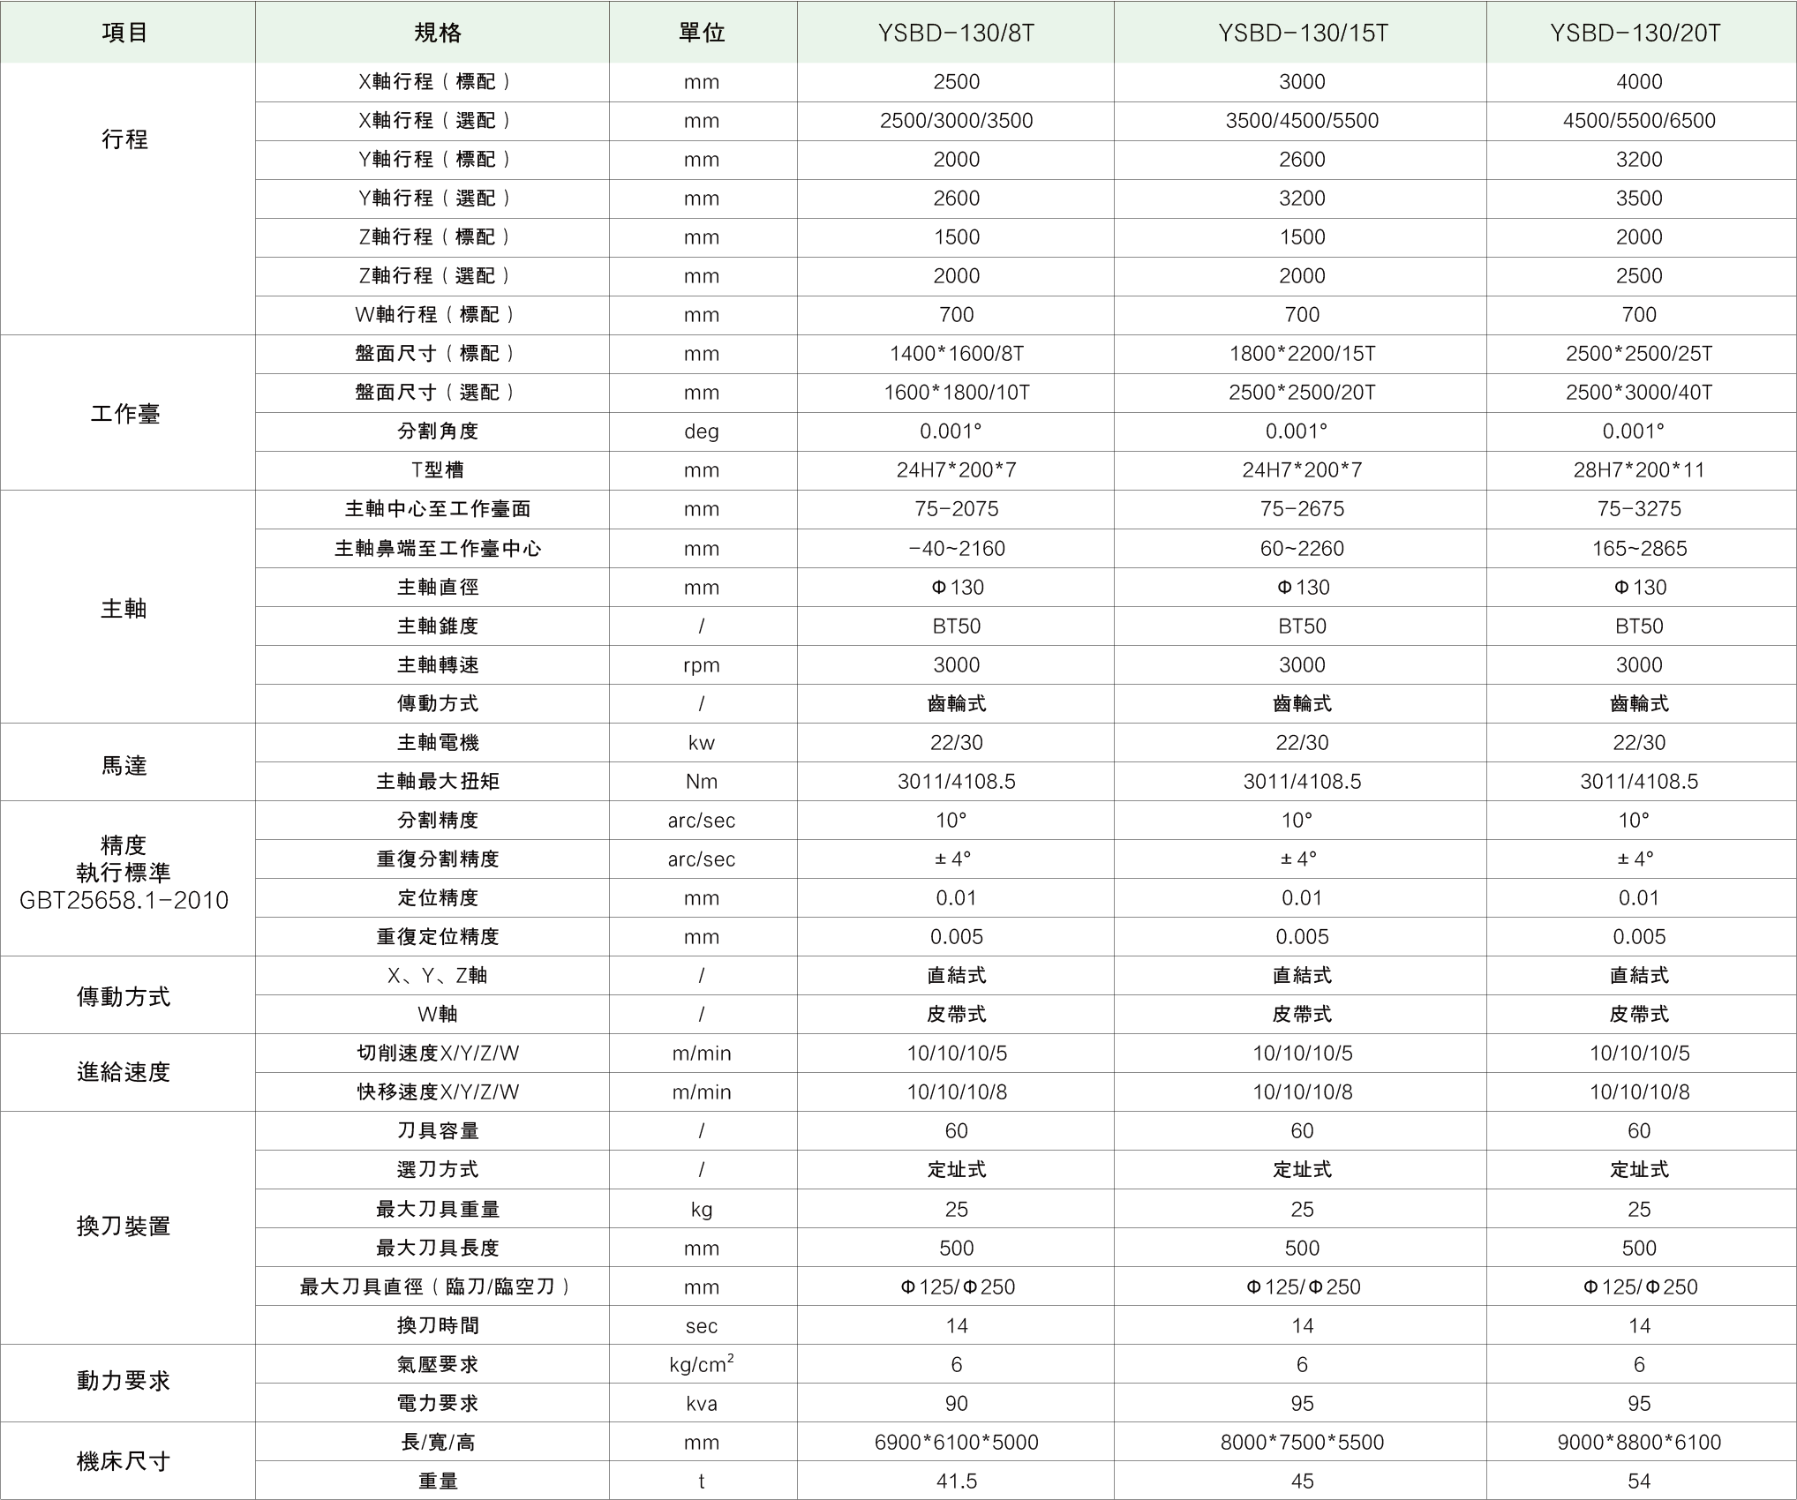Screen dimensions: 1797x1500
Task: Select the 規格 header cell
Action: 437,33
